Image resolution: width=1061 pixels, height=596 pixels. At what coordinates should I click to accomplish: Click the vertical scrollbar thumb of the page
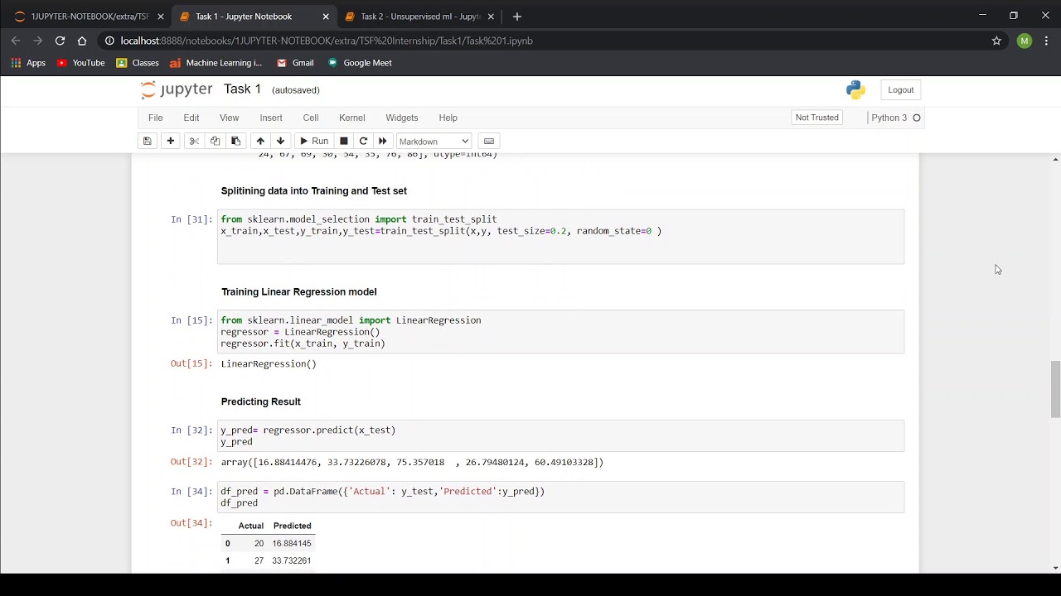click(x=1055, y=389)
